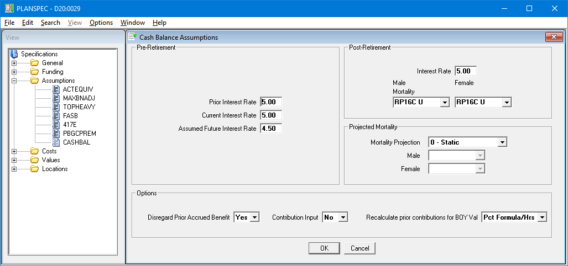Open the Window menu

[133, 23]
